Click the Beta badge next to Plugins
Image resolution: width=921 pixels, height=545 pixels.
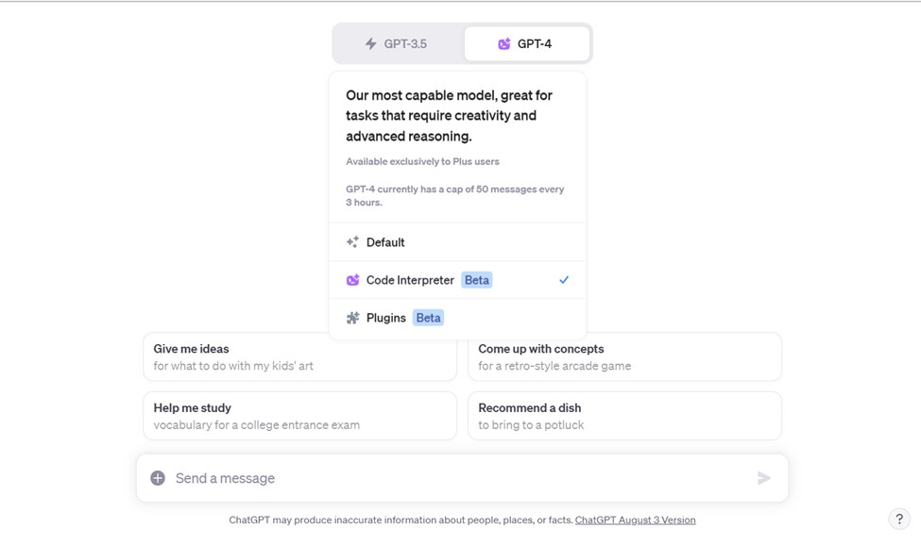click(428, 318)
